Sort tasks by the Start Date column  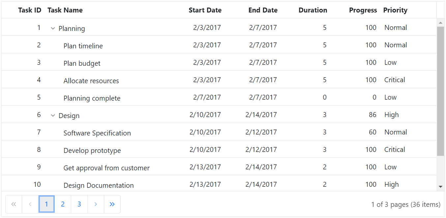[205, 10]
